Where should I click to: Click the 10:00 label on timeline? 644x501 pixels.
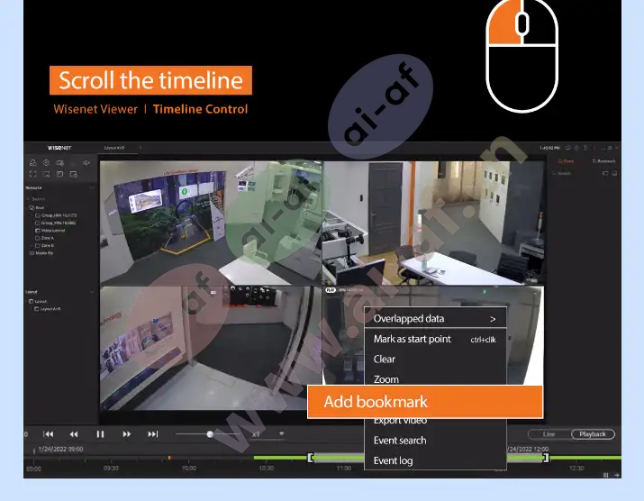pos(189,469)
